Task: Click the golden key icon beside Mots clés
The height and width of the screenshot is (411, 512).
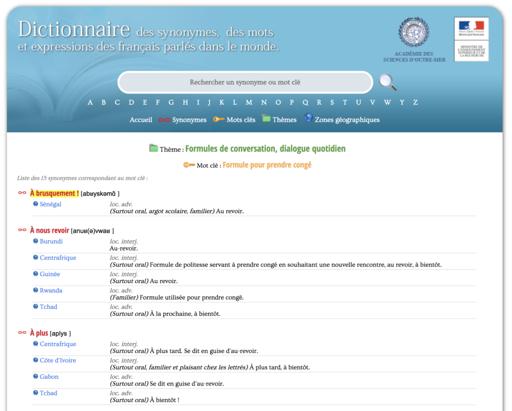Action: coord(218,119)
